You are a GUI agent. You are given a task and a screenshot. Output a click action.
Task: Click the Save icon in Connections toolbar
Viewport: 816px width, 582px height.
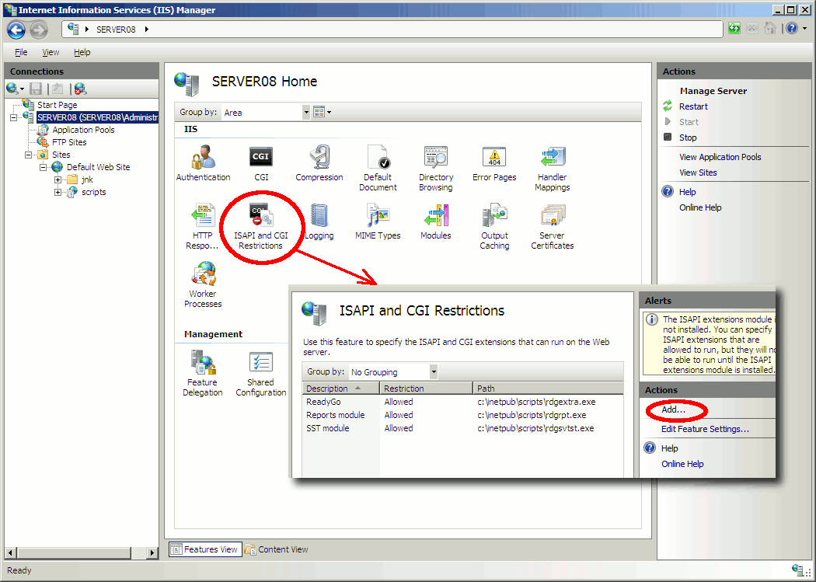[x=36, y=89]
